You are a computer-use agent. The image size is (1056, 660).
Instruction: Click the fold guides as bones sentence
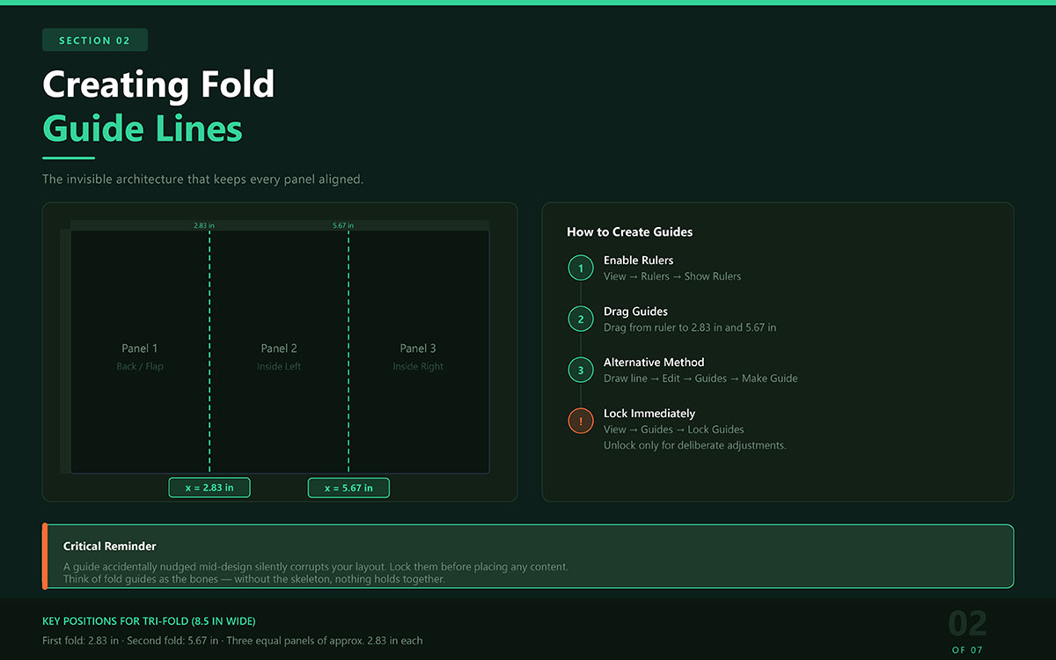point(254,580)
